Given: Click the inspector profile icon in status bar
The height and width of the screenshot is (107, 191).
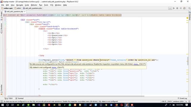Looking at the screenshot, I should coord(189,101).
